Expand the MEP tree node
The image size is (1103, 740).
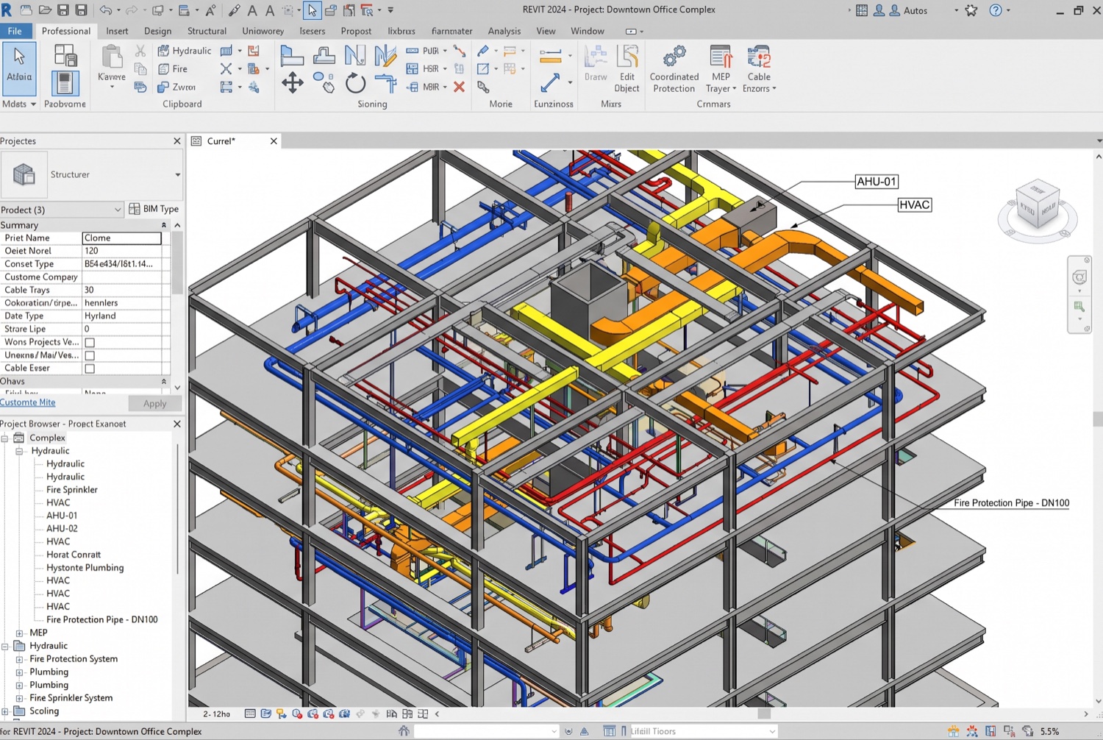20,633
